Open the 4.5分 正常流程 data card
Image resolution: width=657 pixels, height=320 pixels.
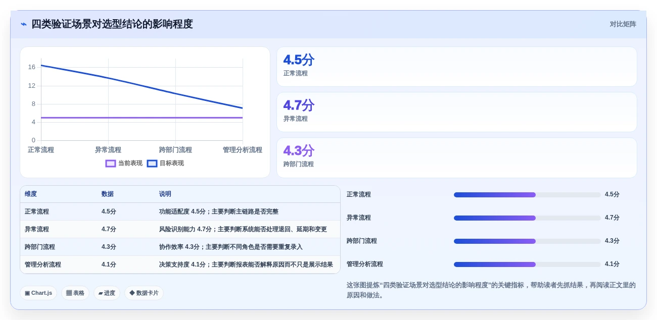point(457,67)
